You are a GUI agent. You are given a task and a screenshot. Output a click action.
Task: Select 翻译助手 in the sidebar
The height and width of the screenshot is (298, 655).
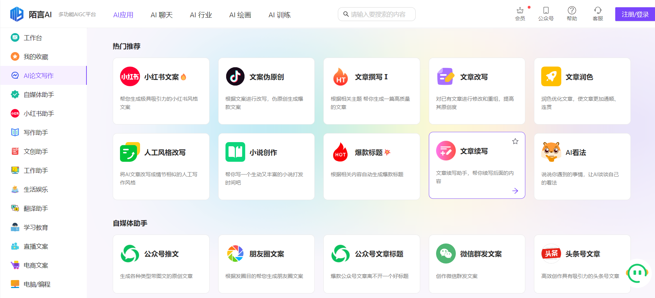point(43,208)
